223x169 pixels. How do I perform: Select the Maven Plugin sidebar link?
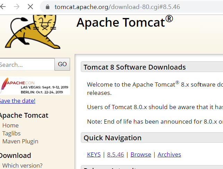point(20,141)
